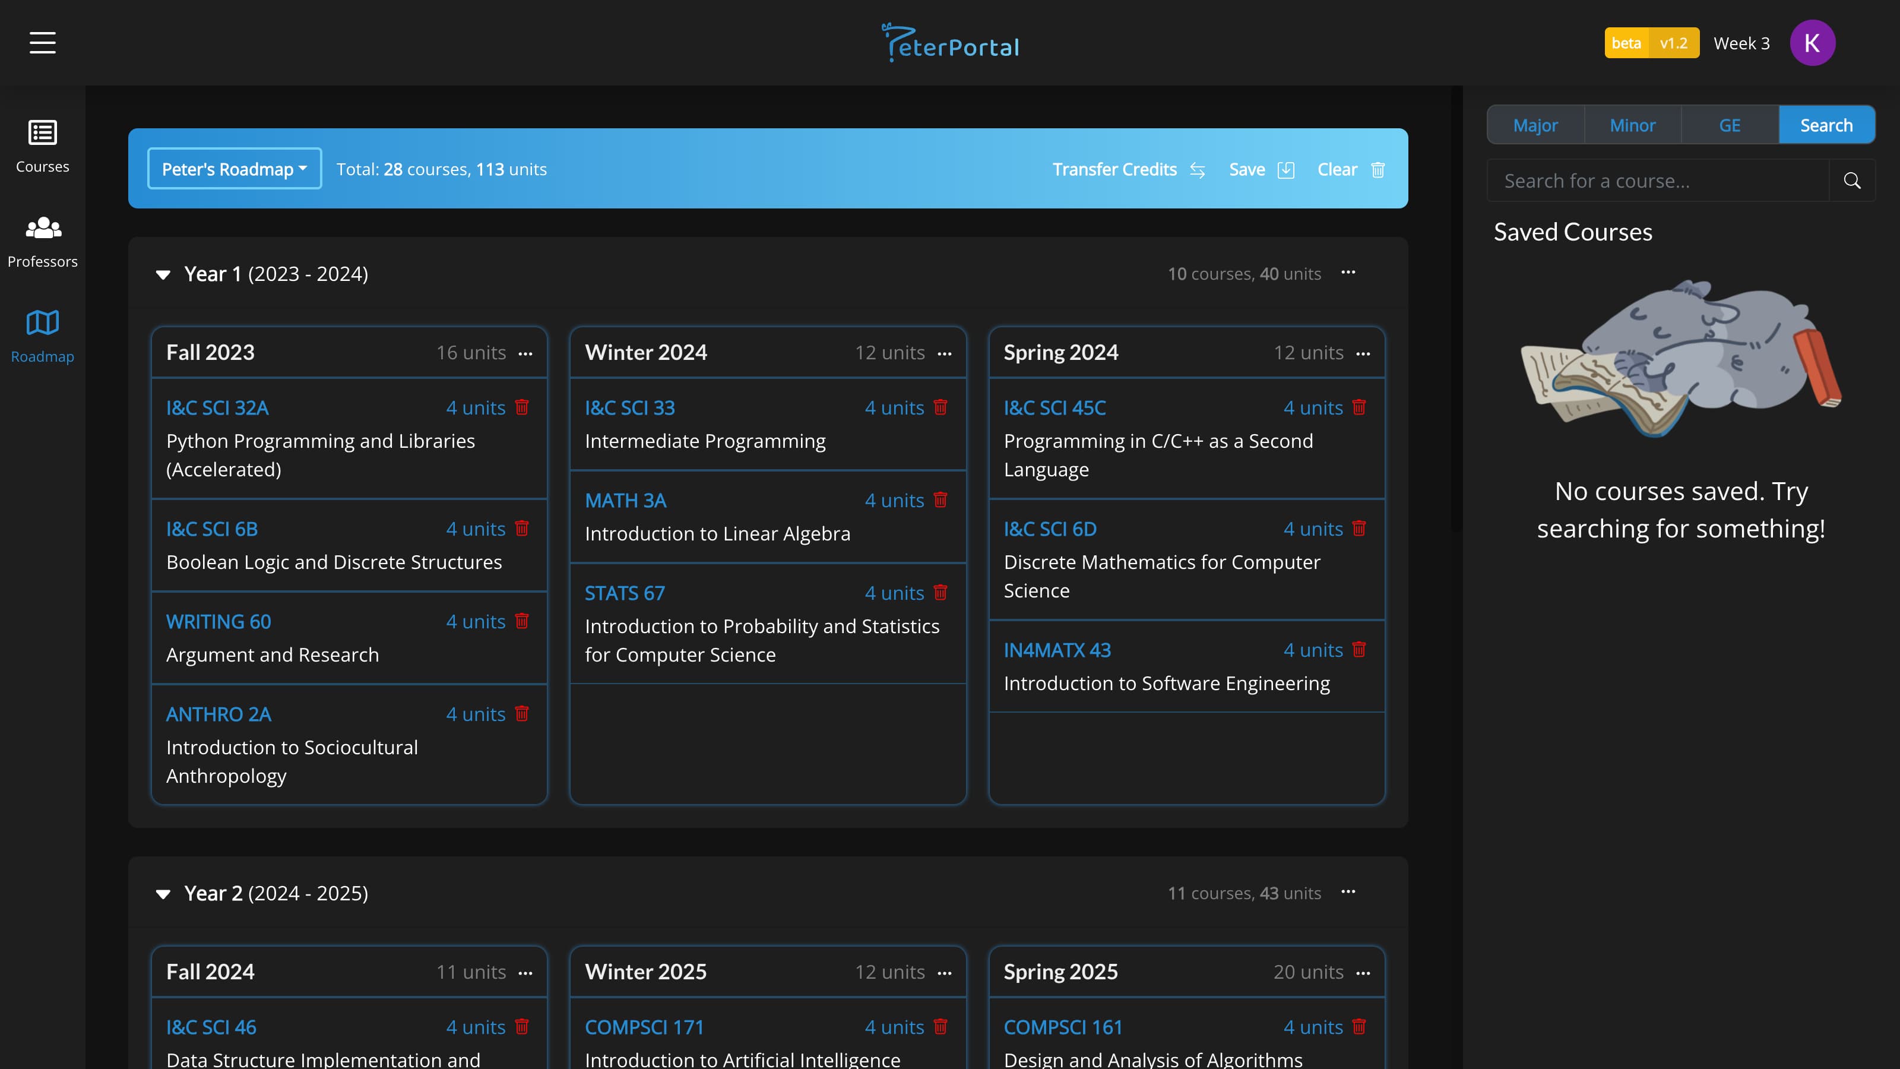Focus the Search for a course field
The height and width of the screenshot is (1069, 1900).
[x=1657, y=181]
